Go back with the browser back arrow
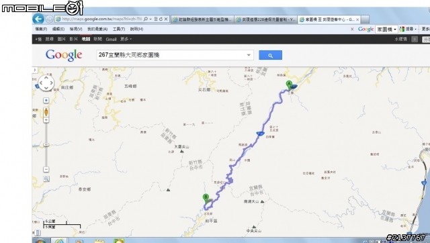430x243 pixels. (38, 19)
